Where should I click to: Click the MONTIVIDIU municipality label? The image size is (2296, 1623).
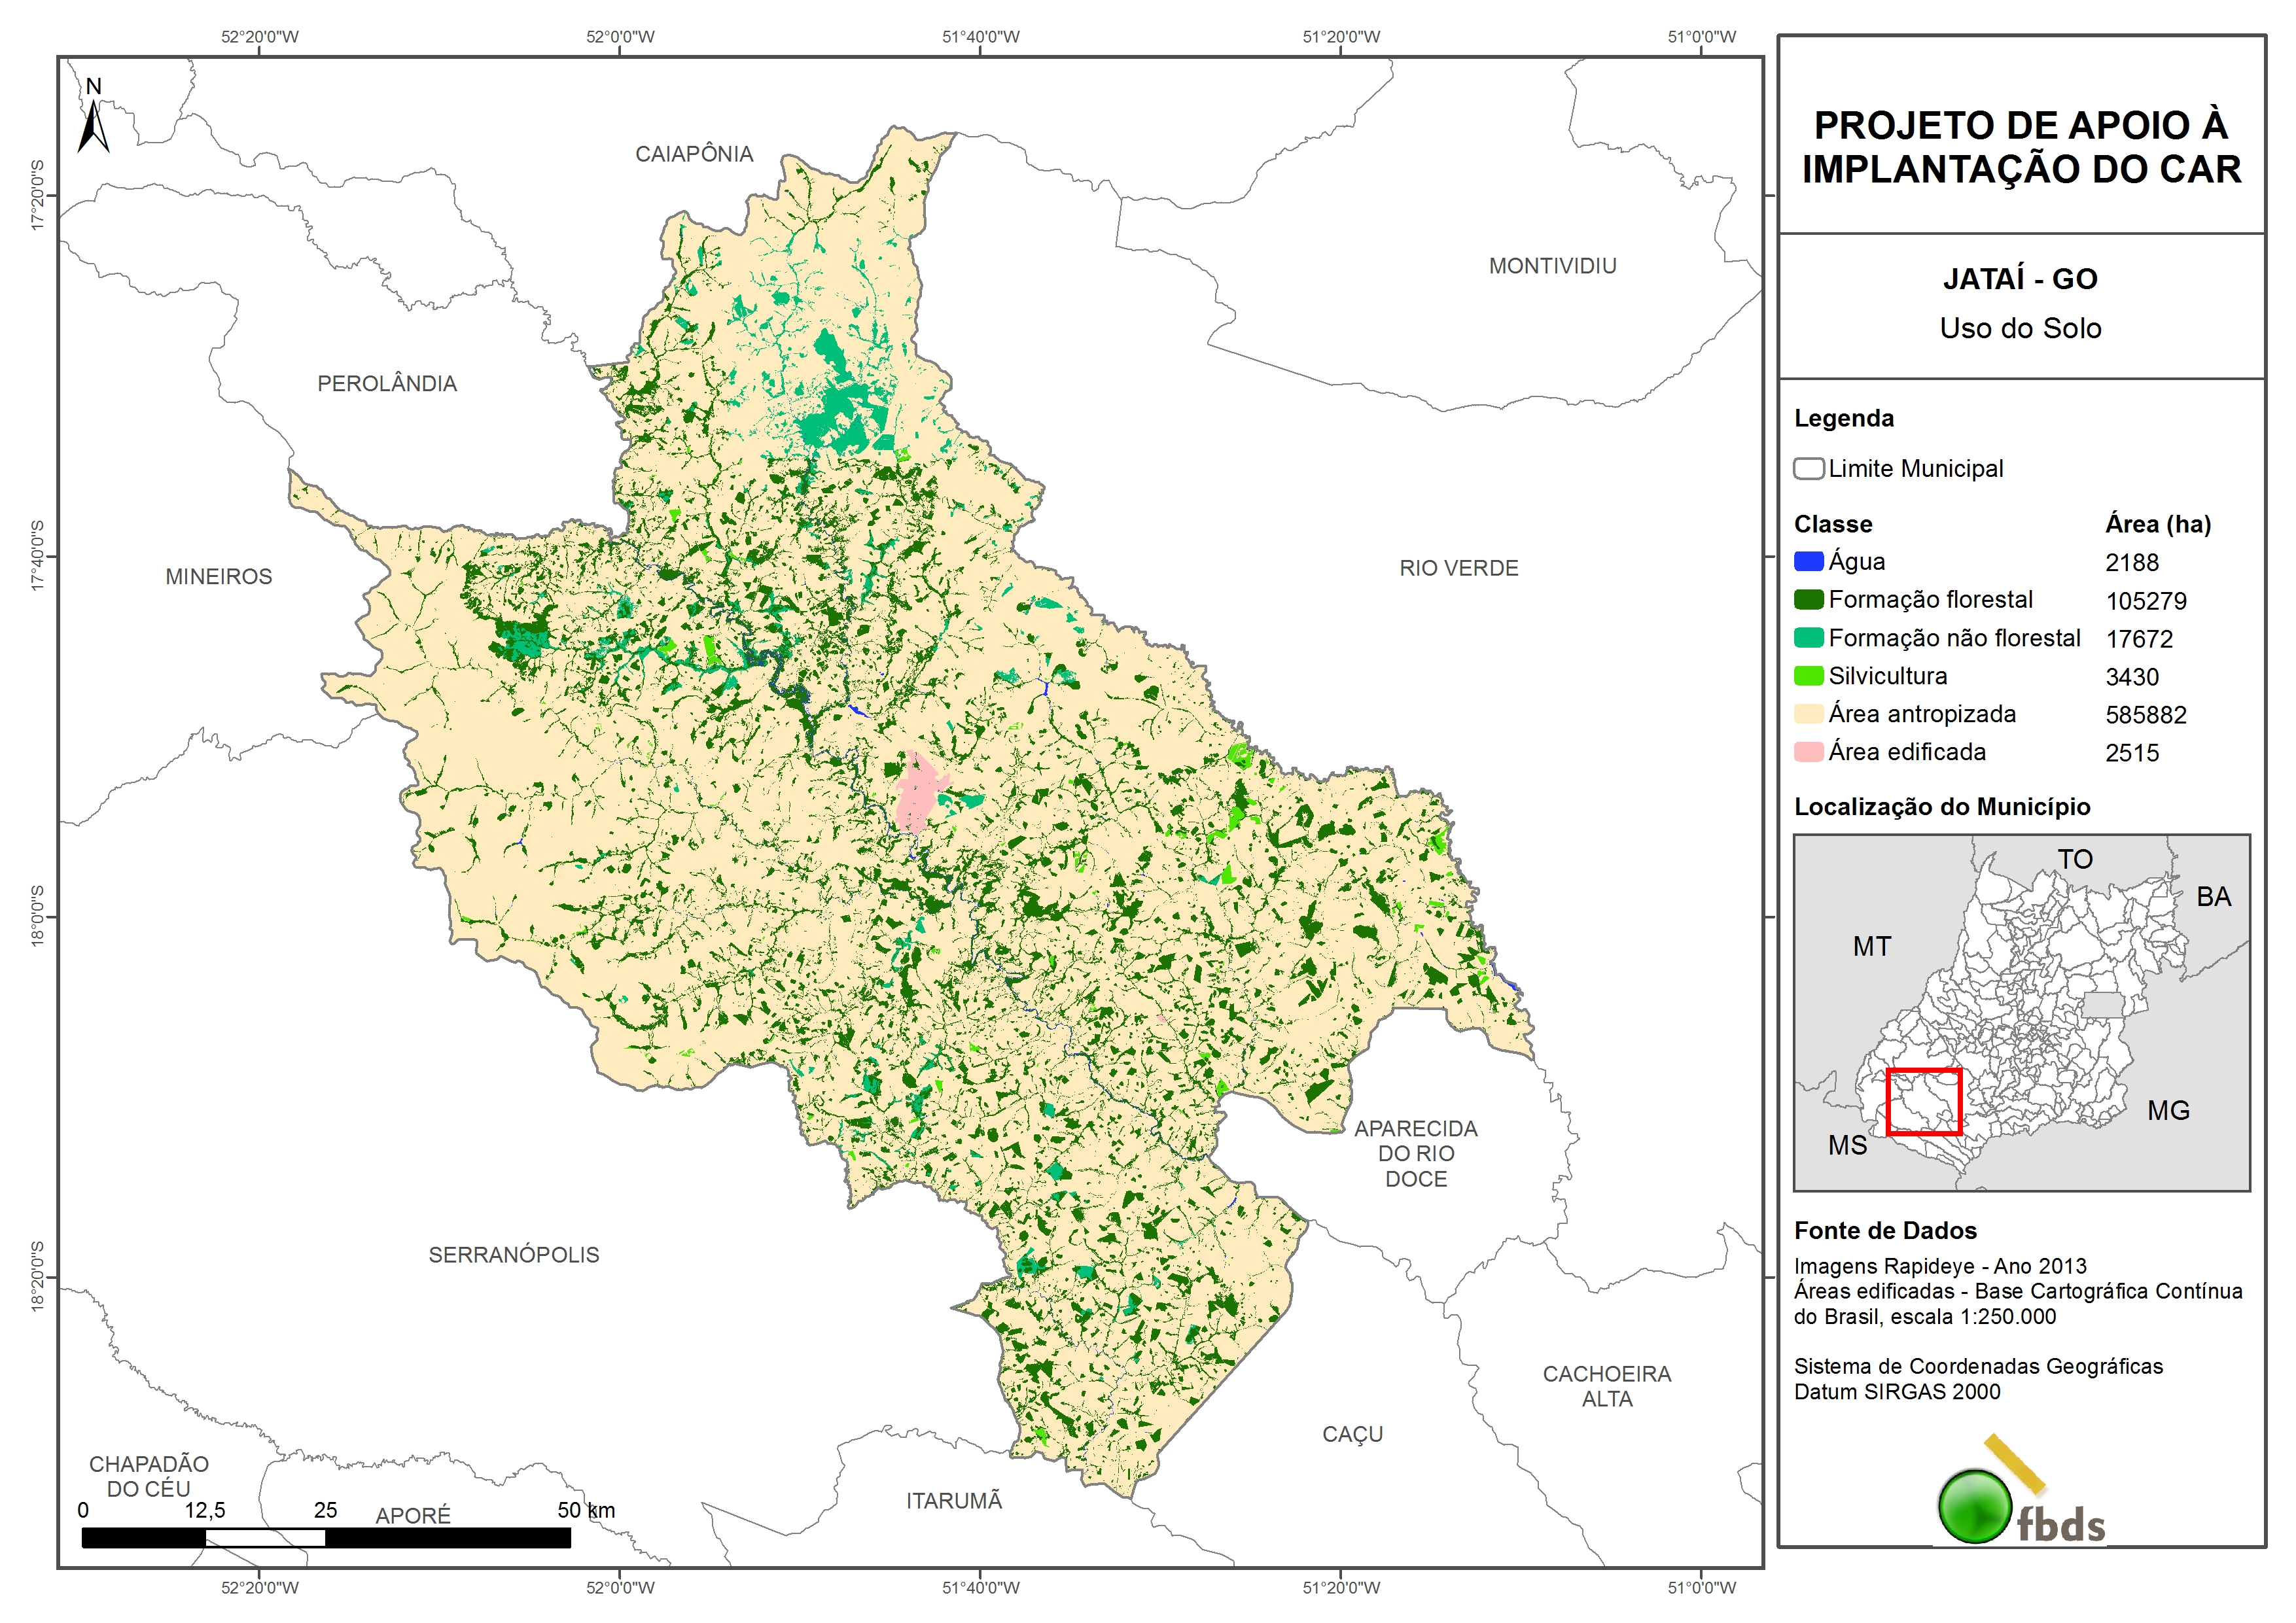point(1552,266)
